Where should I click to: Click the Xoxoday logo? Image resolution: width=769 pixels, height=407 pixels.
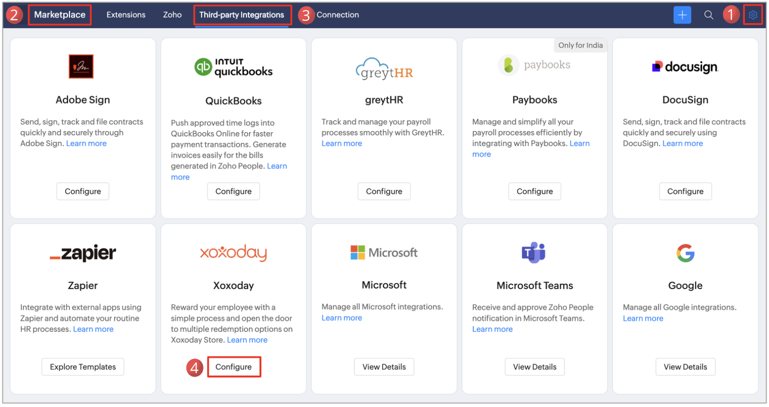(x=233, y=252)
